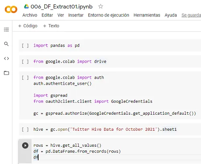
Task: Run the hive = gc.open cell
Action: click(x=25, y=130)
